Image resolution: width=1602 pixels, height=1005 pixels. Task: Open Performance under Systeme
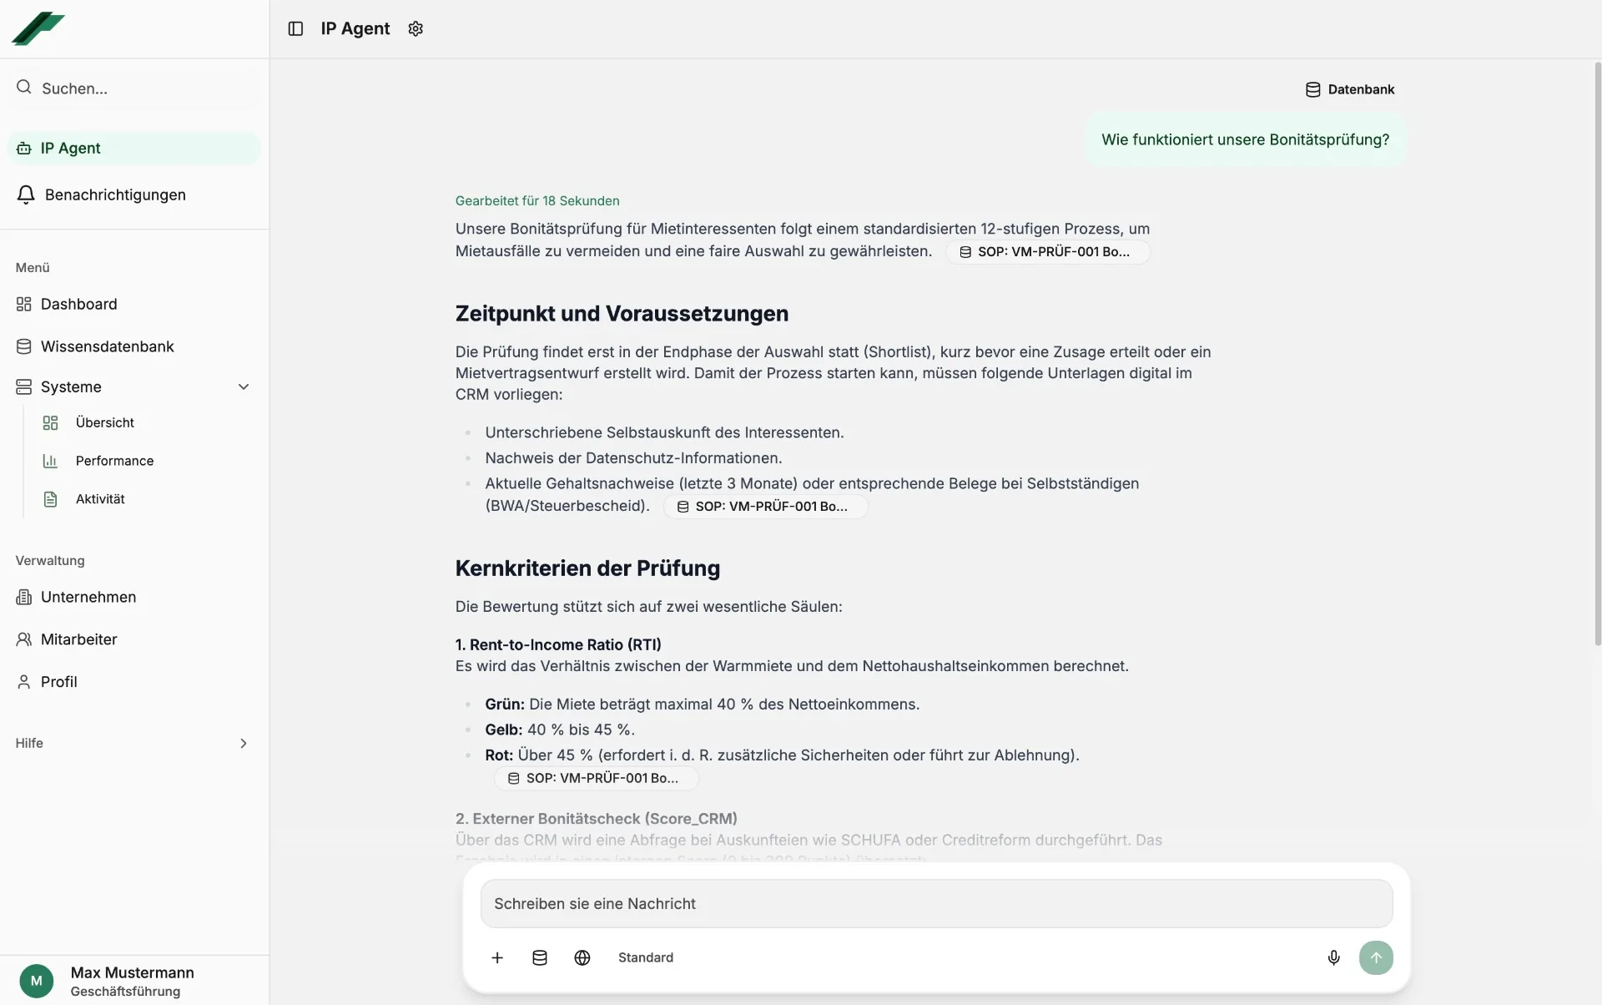tap(114, 461)
